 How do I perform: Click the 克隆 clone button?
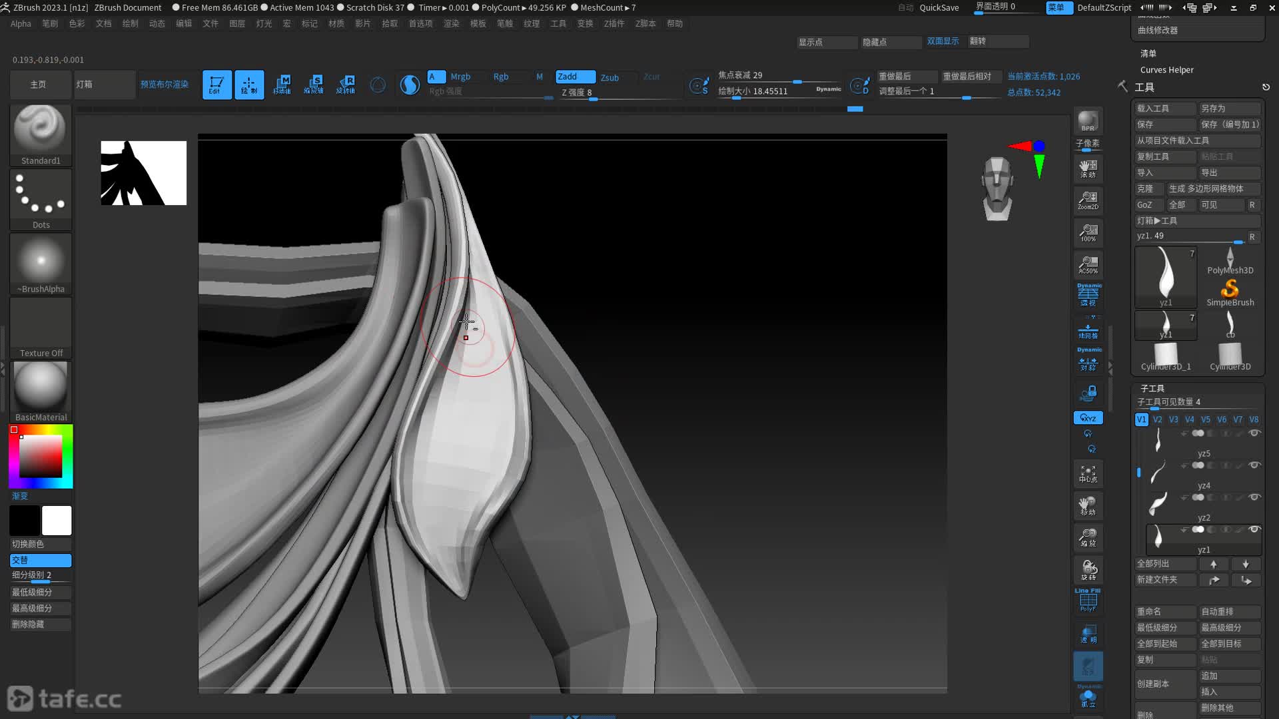click(1149, 188)
